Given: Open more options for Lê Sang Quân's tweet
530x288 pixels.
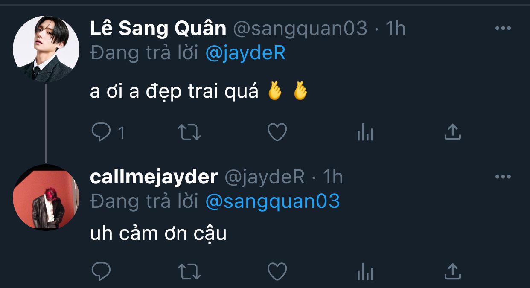Looking at the screenshot, I should 503,29.
